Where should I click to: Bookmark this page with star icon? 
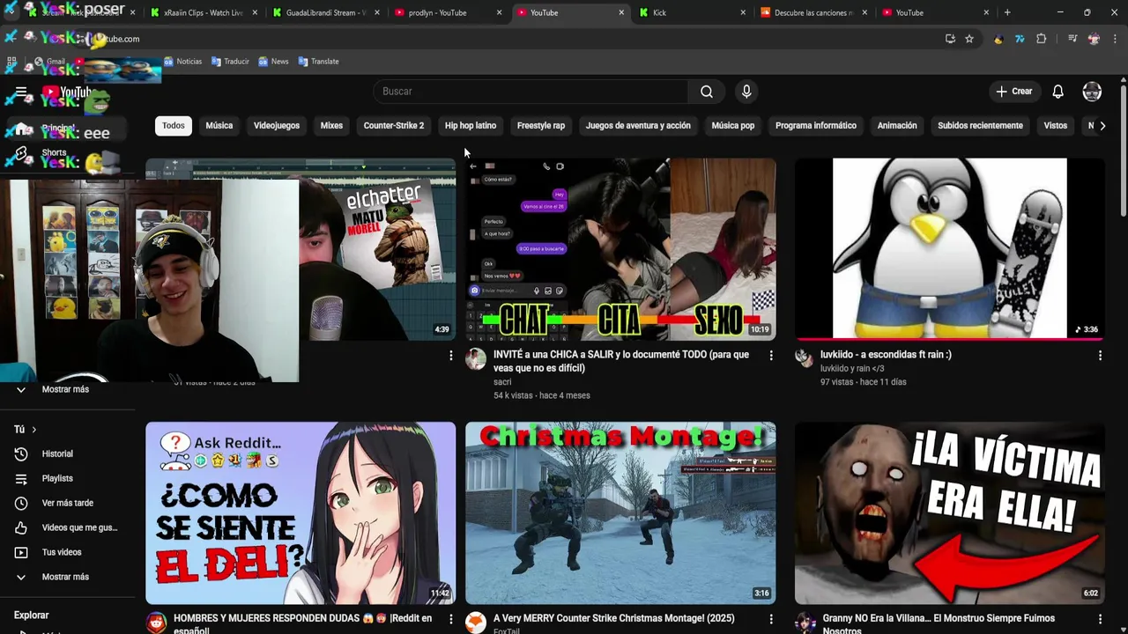[x=969, y=39]
